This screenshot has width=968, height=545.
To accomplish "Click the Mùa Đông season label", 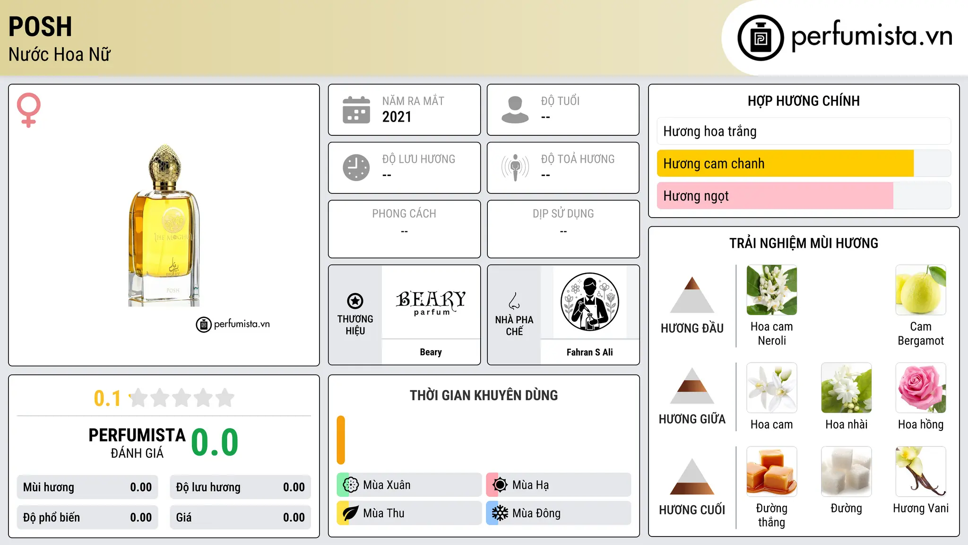I will click(536, 513).
